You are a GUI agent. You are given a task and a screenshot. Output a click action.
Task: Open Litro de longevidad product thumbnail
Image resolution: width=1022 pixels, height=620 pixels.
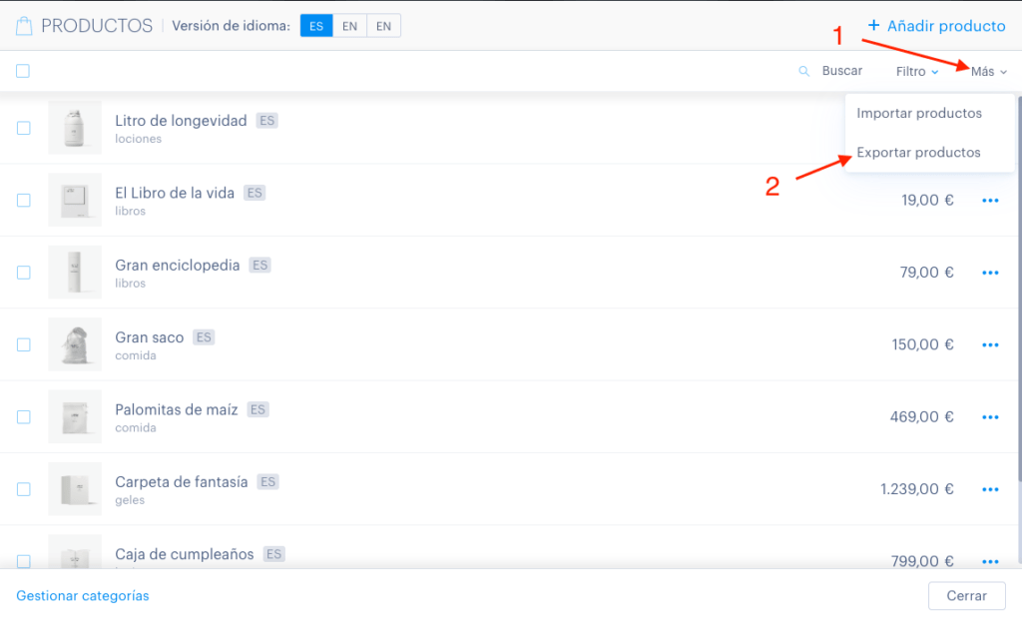(75, 128)
